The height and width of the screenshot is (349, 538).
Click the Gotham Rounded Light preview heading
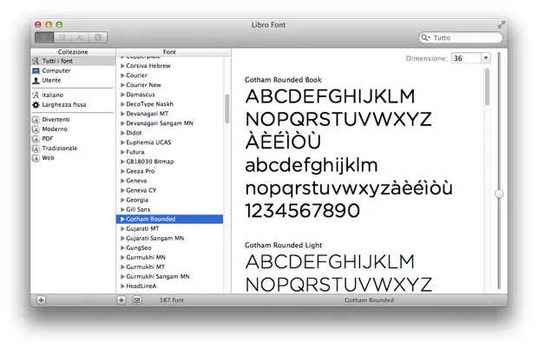(284, 245)
